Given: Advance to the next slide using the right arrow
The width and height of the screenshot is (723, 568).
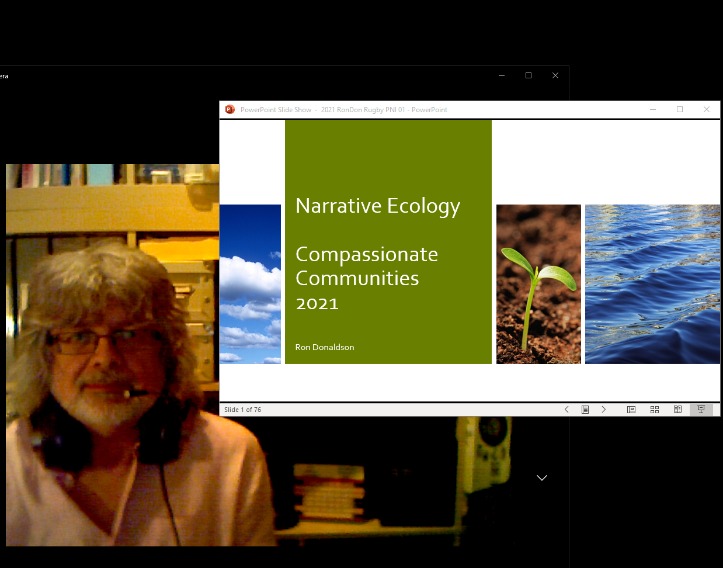Looking at the screenshot, I should click(604, 410).
